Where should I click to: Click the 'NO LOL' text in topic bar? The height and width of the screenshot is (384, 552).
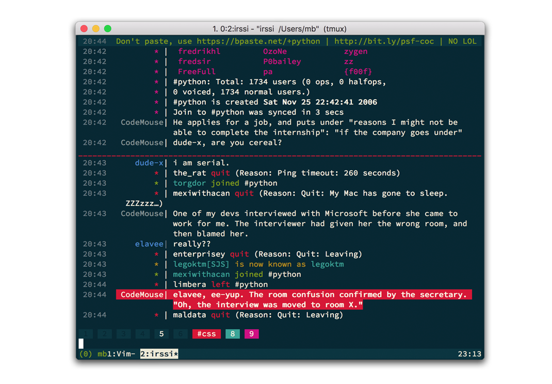[462, 41]
